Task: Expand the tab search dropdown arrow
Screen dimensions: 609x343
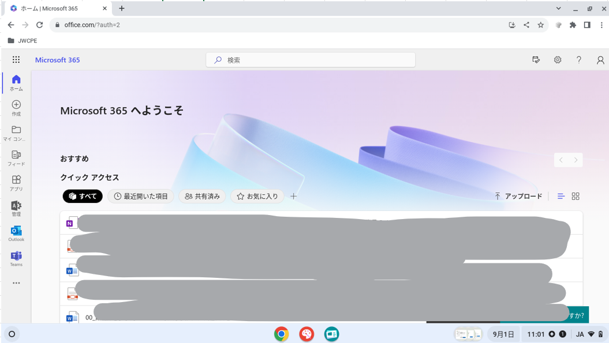Action: click(x=559, y=8)
